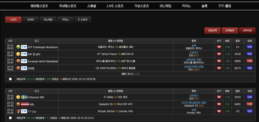259x122 pixels.
Task: Click 오버언더 market link in EHF row
Action: click(x=194, y=53)
